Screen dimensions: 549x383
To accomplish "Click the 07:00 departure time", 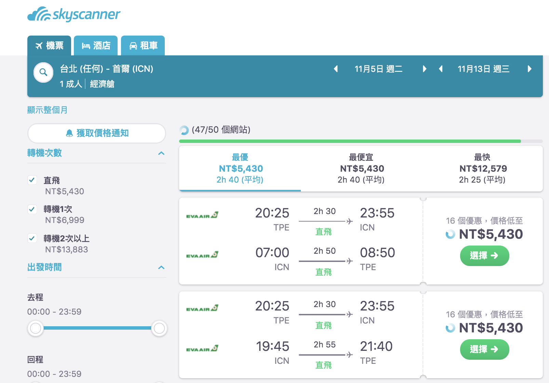I will point(272,253).
